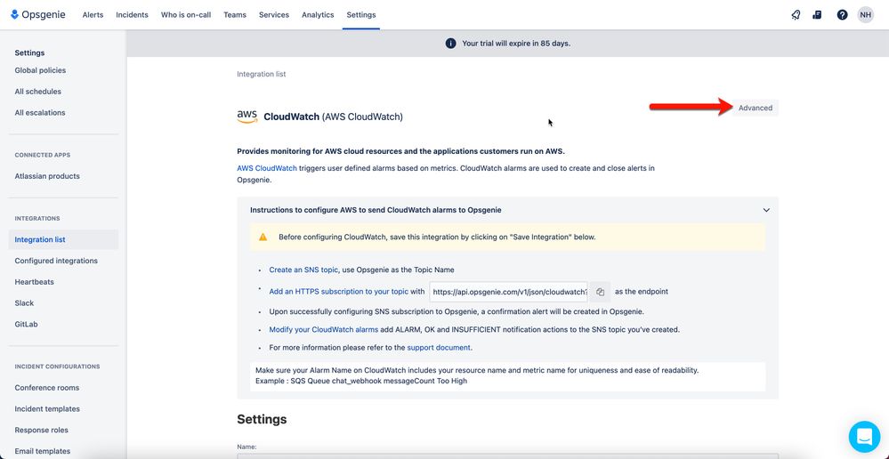Click the 'Save Integration' warning text
This screenshot has height=459, width=889.
tap(437, 237)
